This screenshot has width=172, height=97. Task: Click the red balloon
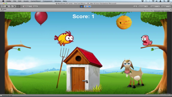pos(41,19)
